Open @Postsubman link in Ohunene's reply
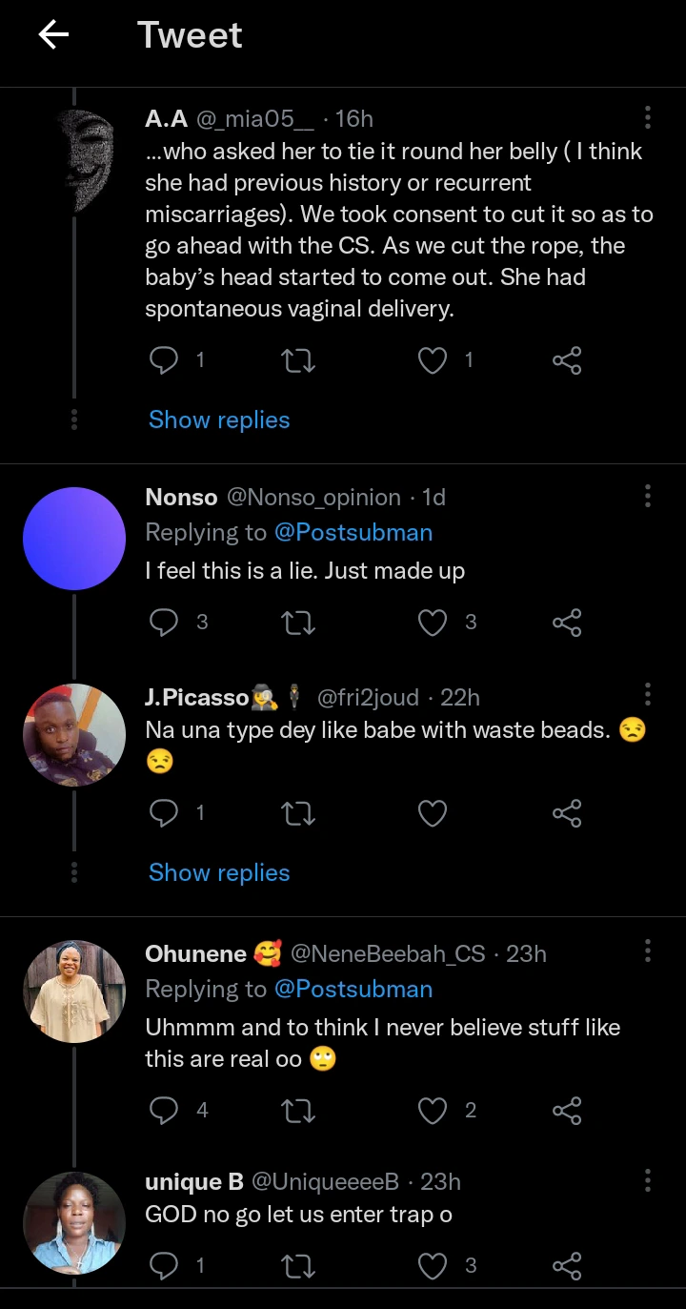686x1309 pixels. pyautogui.click(x=353, y=990)
